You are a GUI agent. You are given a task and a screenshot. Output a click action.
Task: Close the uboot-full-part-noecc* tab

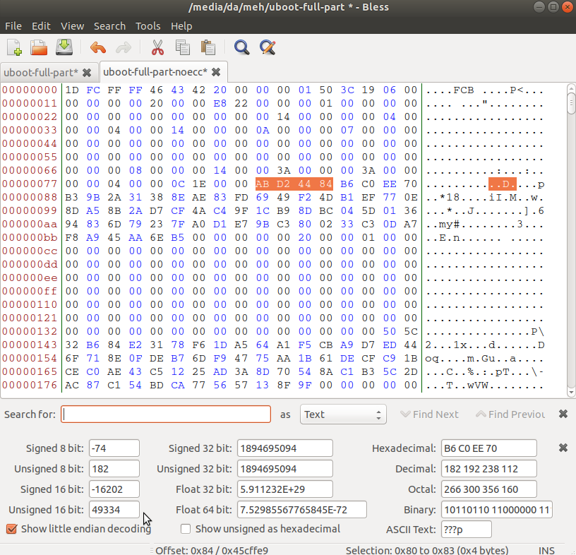pyautogui.click(x=217, y=72)
